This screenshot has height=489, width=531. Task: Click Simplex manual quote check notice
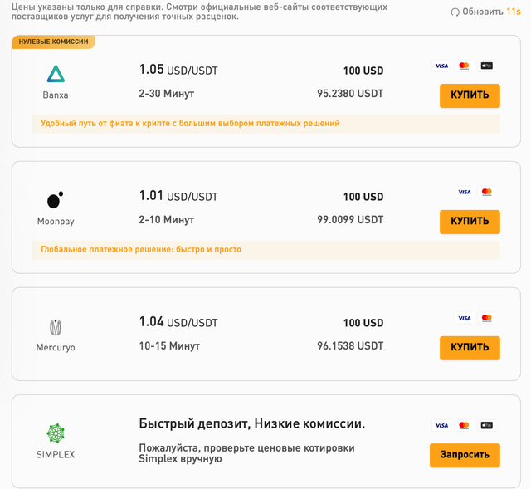tap(246, 453)
